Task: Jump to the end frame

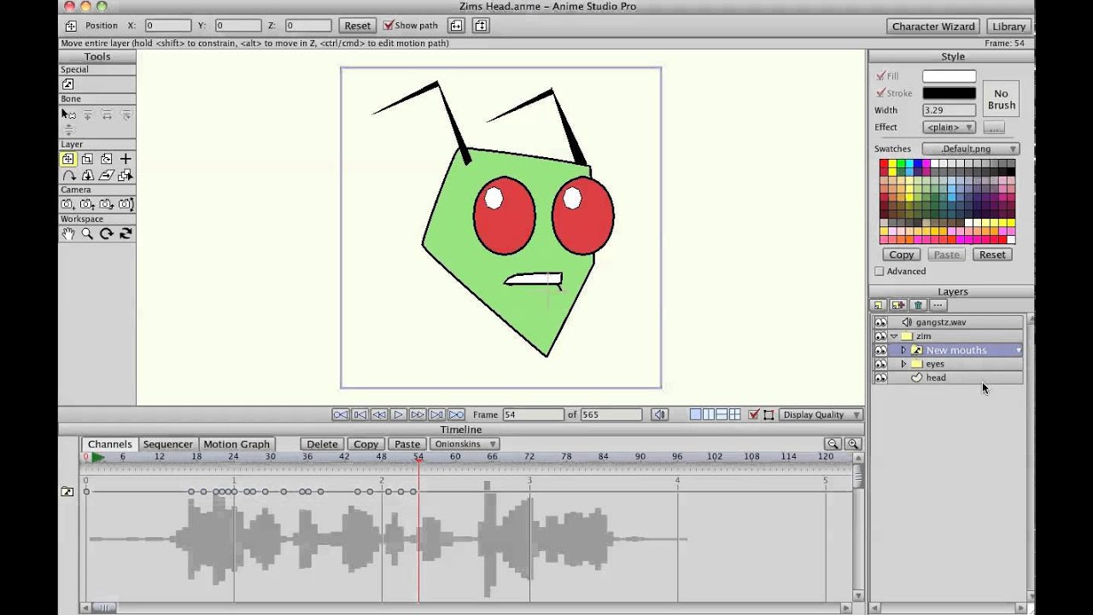Action: pos(457,414)
